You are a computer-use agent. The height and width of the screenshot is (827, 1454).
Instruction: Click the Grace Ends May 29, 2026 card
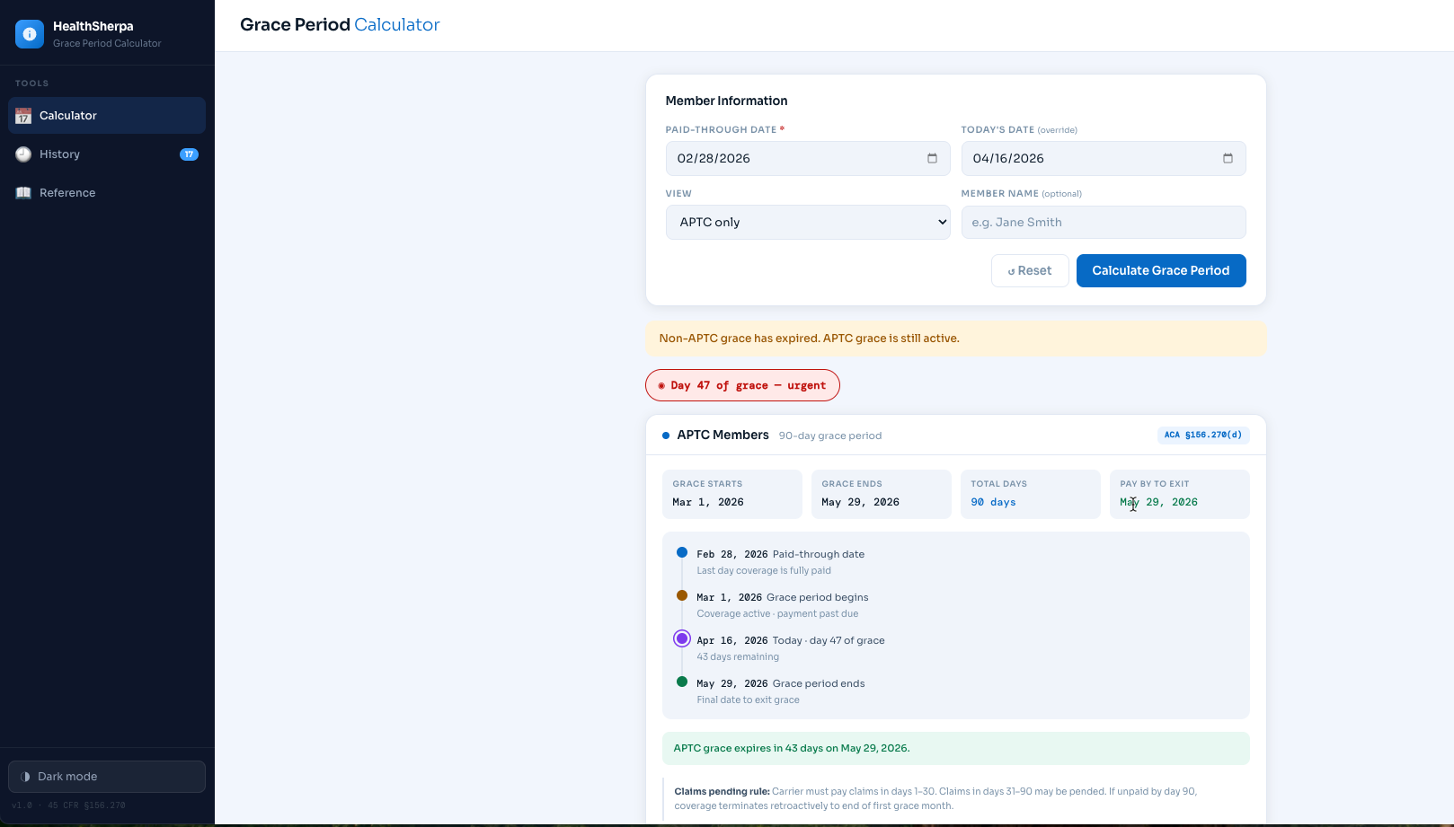click(x=881, y=494)
